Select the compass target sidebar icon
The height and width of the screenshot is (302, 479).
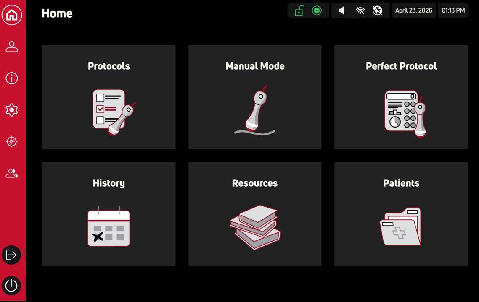(12, 142)
